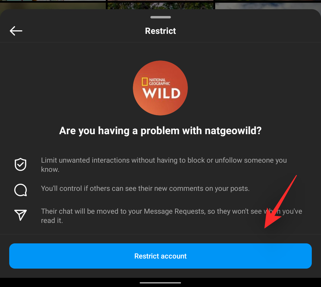This screenshot has height=287, width=321.
Task: Tap the Restrict header title
Action: point(160,31)
